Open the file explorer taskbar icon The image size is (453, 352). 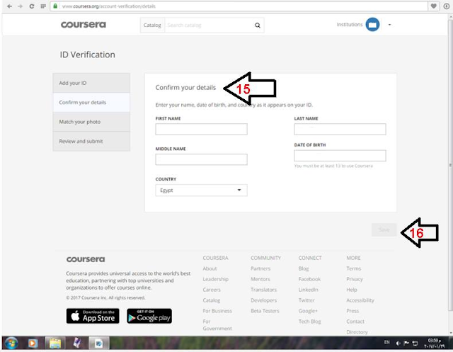click(55, 344)
